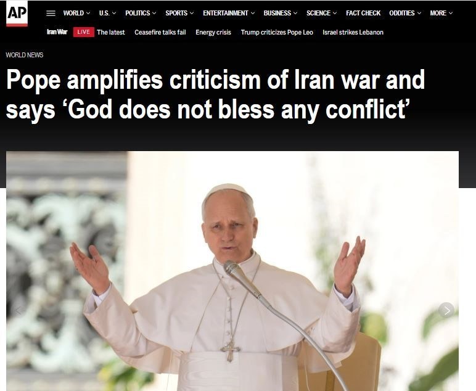Image resolution: width=476 pixels, height=391 pixels.
Task: Open the Business menu
Action: click(x=280, y=13)
